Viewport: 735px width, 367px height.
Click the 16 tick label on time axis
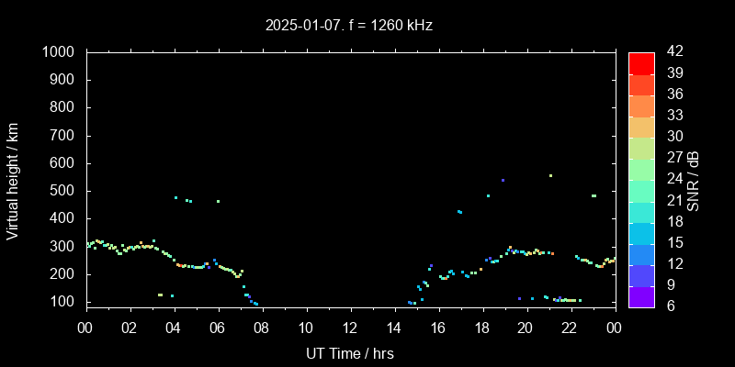(x=437, y=327)
